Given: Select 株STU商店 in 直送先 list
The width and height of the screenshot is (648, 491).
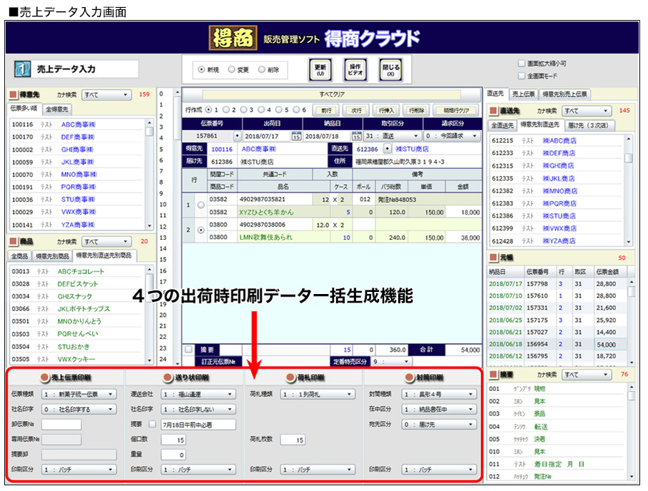Looking at the screenshot, I should point(556,216).
